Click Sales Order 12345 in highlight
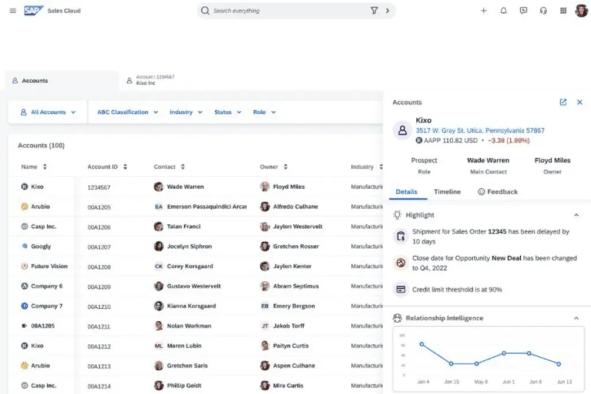Screen dimensions: 591x394 pyautogui.click(x=497, y=231)
